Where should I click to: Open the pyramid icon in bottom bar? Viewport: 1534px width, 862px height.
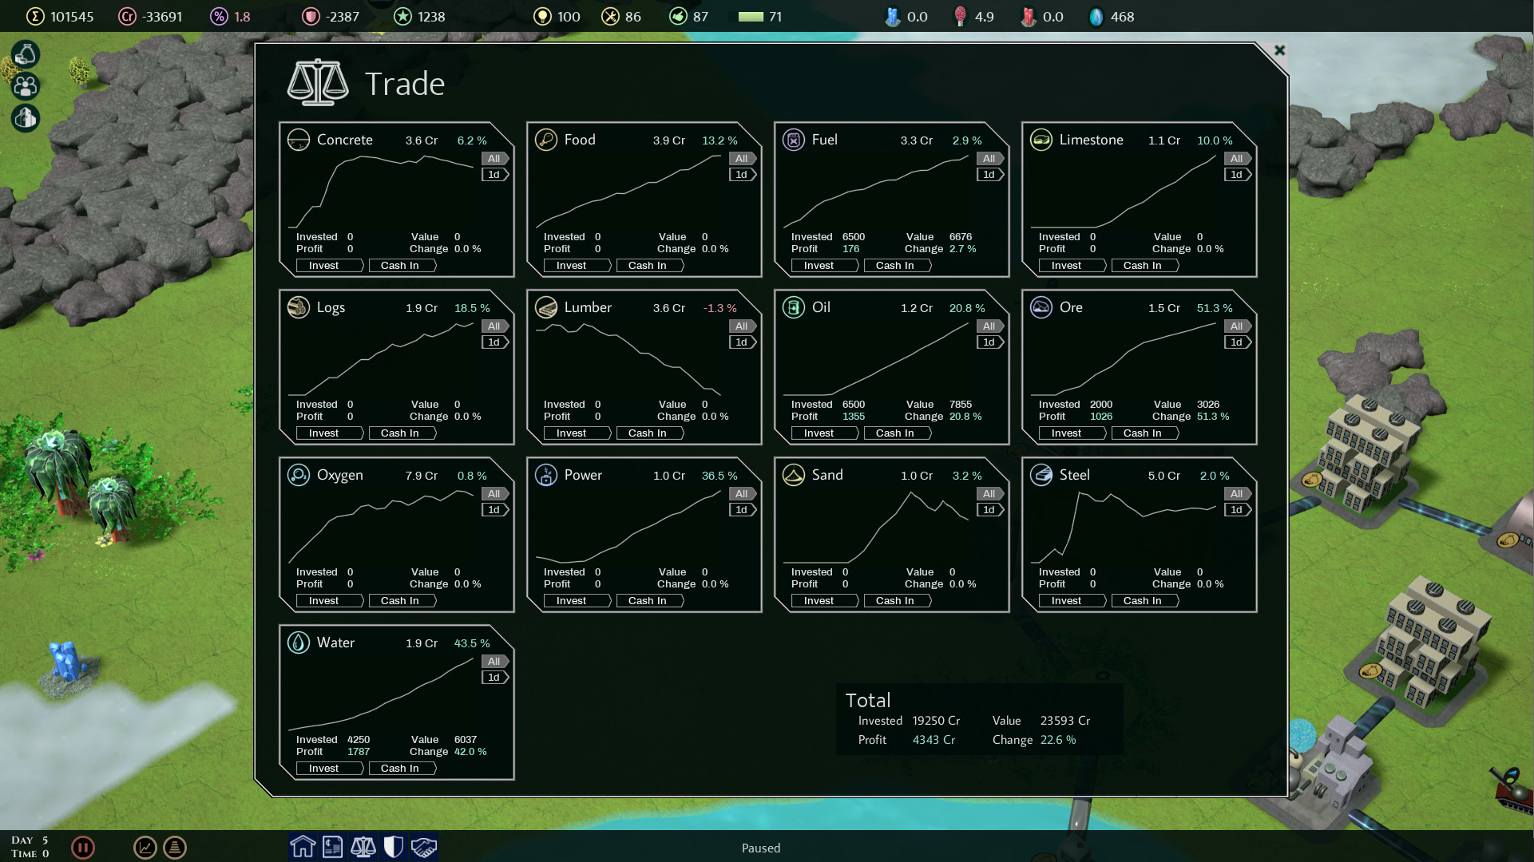tap(175, 847)
